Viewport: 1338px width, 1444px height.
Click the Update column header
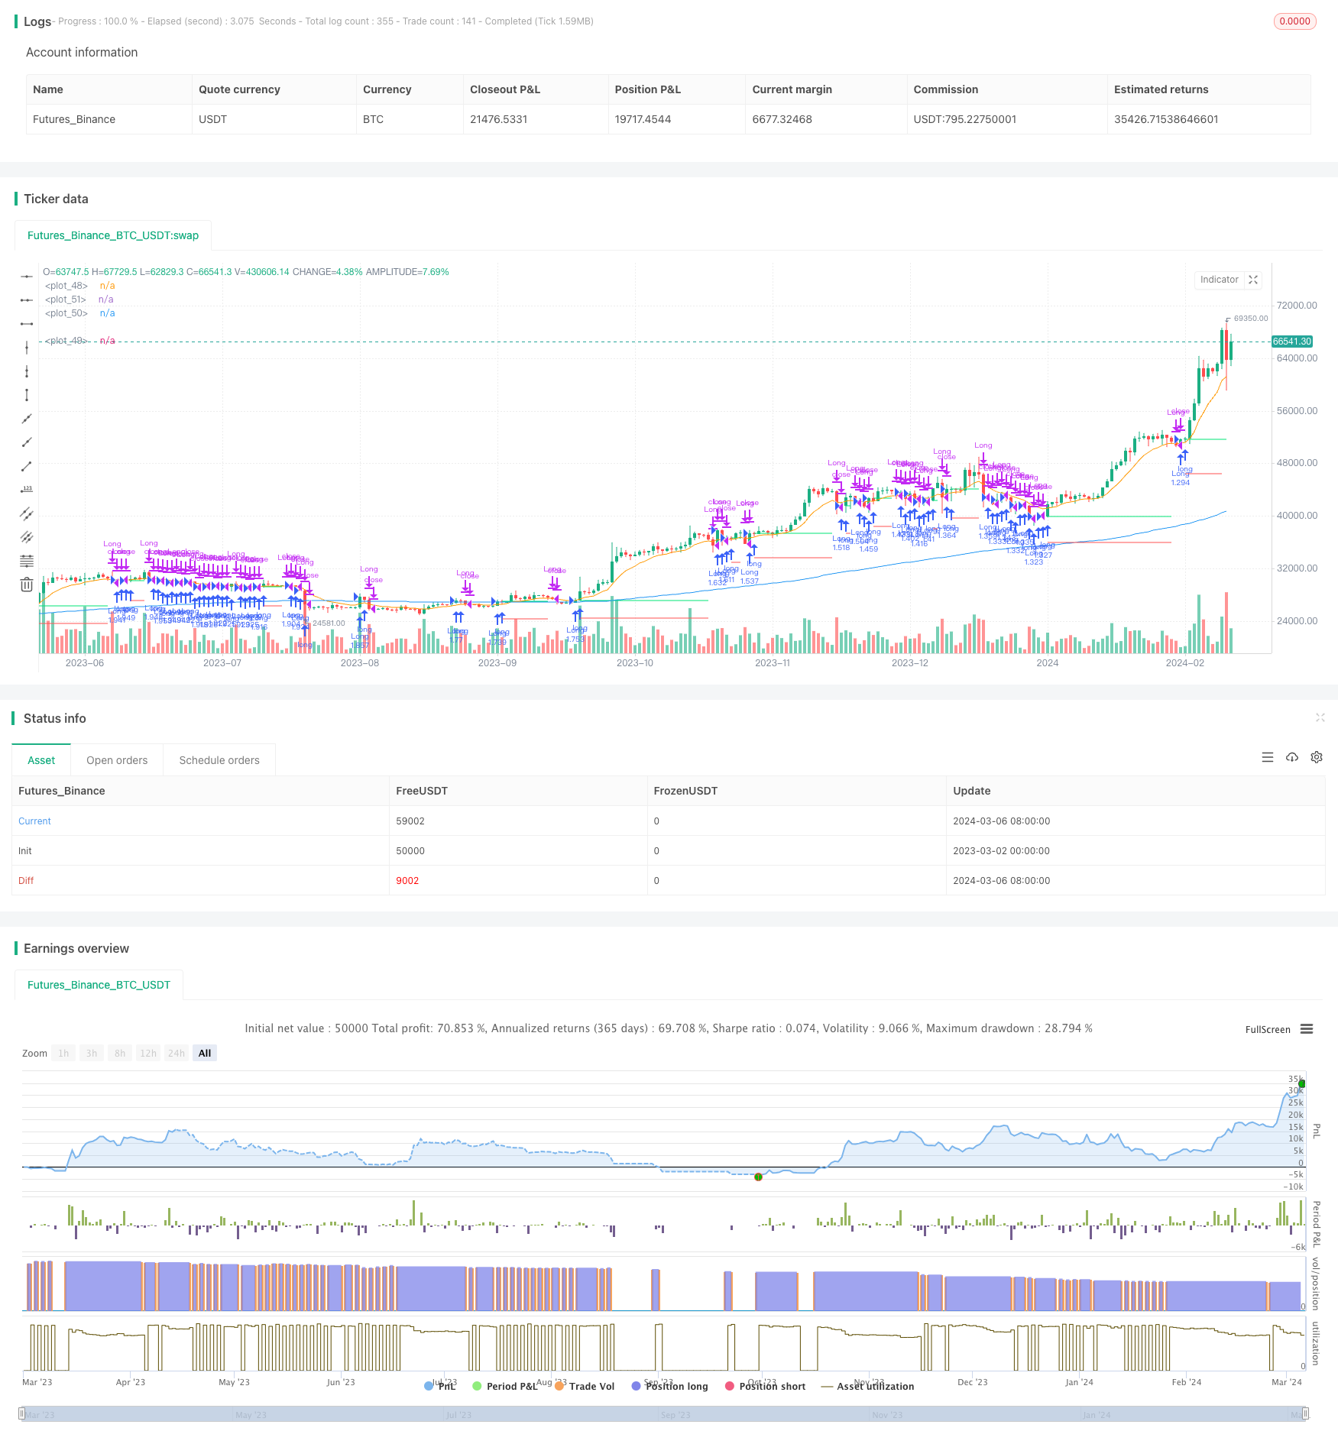971,791
